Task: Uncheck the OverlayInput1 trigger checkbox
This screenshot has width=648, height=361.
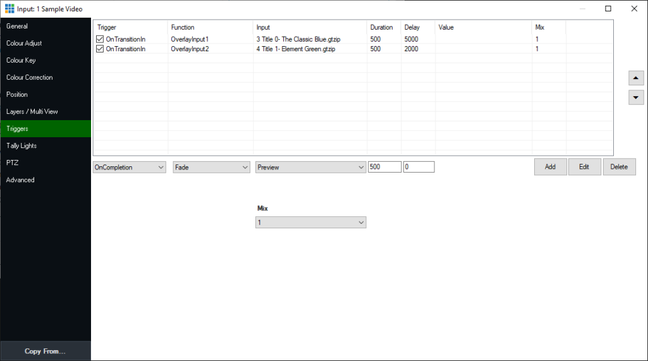Action: [x=100, y=39]
